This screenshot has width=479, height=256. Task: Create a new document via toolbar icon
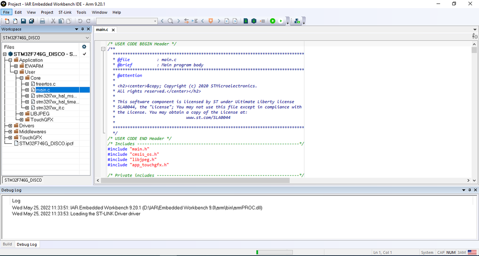7,21
